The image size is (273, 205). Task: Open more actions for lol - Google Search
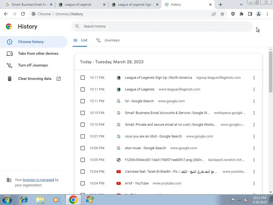point(254,101)
